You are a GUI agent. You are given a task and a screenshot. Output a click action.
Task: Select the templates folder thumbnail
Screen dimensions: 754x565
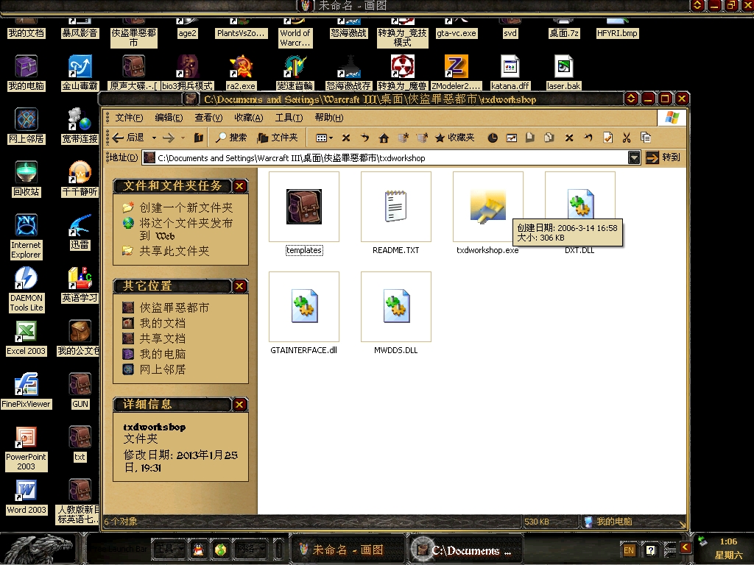click(304, 207)
